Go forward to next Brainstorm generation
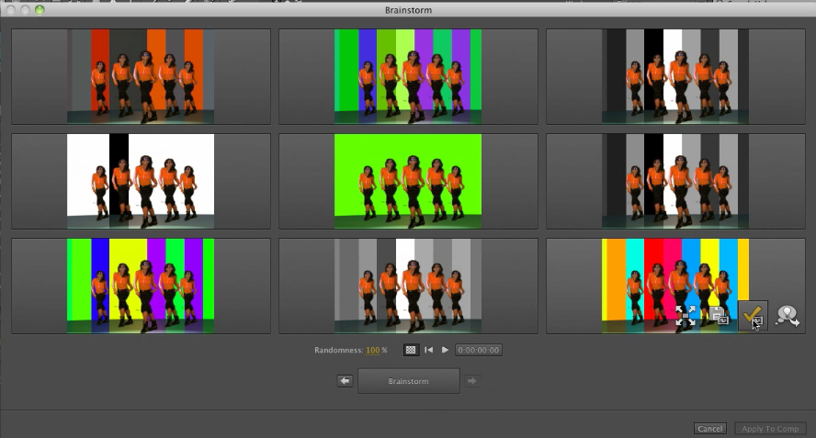The width and height of the screenshot is (816, 438). coord(471,381)
